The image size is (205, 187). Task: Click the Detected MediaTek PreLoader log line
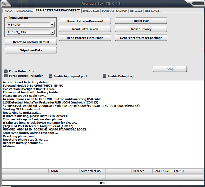point(50,102)
